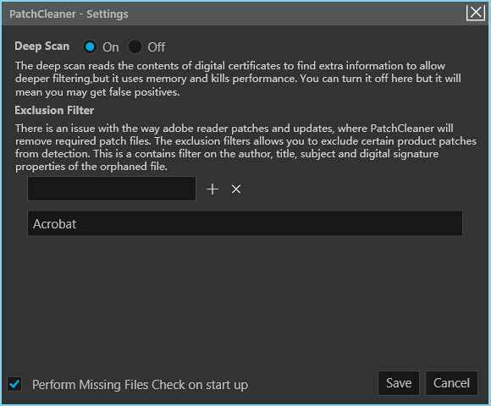491x406 pixels.
Task: Turn Deep Scan On radio button
Action: pos(90,47)
